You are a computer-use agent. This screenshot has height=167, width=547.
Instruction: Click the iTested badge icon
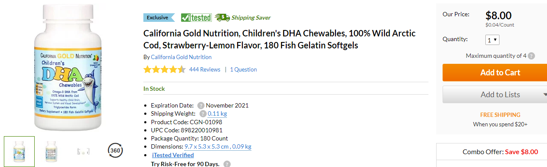coord(196,18)
